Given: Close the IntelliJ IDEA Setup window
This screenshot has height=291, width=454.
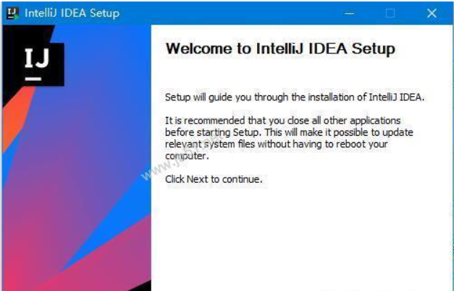Looking at the screenshot, I should [x=432, y=13].
